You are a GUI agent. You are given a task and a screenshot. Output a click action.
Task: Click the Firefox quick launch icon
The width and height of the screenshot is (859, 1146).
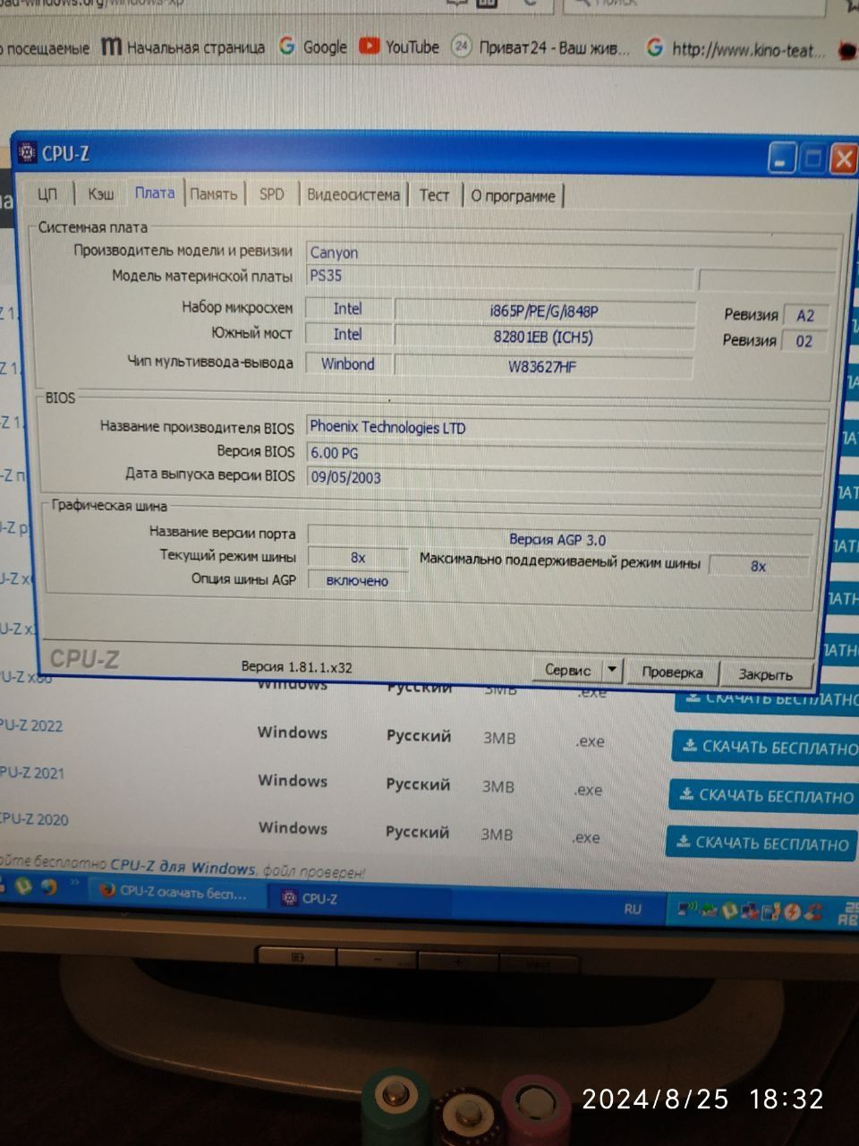[x=48, y=886]
